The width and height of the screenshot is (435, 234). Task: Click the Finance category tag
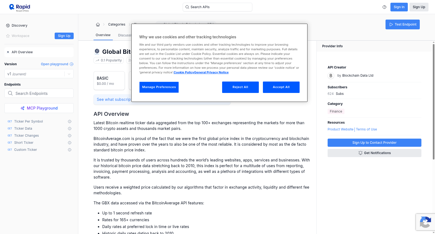pos(336,111)
